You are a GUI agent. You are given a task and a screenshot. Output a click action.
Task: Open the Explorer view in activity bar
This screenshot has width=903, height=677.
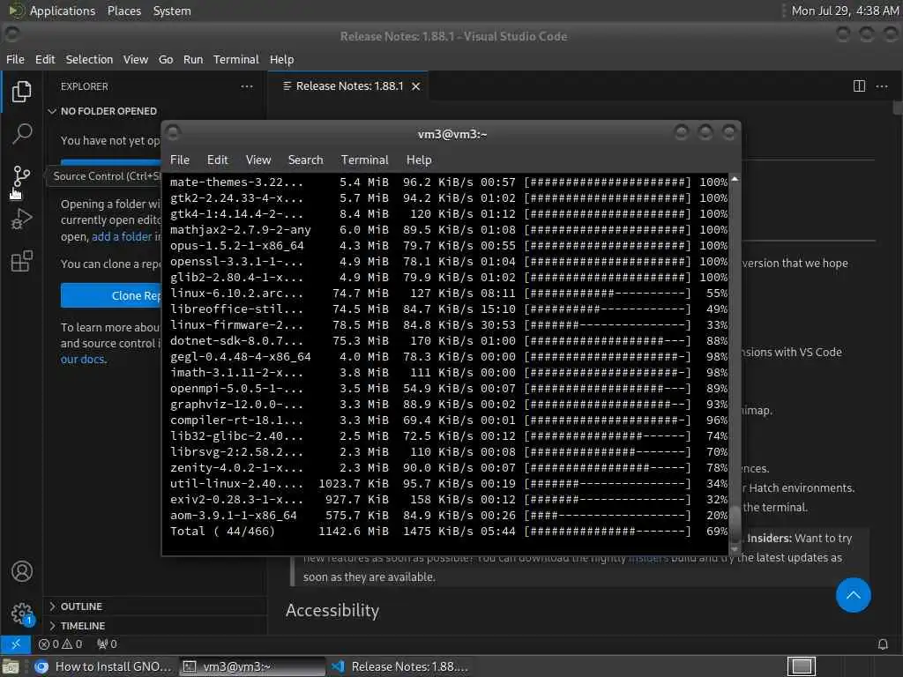pos(22,91)
